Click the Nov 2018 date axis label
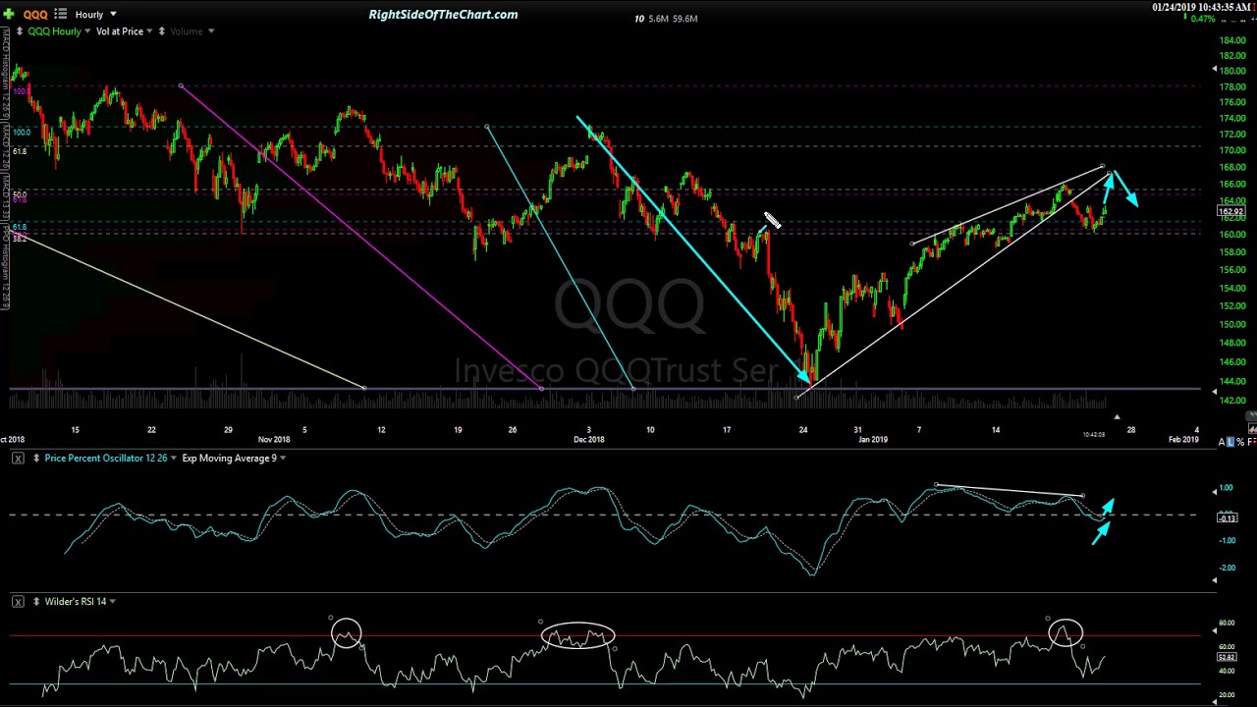The width and height of the screenshot is (1257, 707). [274, 440]
